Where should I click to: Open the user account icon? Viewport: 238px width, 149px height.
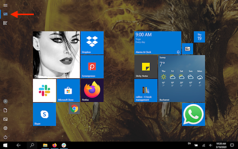pyautogui.click(x=5, y=101)
